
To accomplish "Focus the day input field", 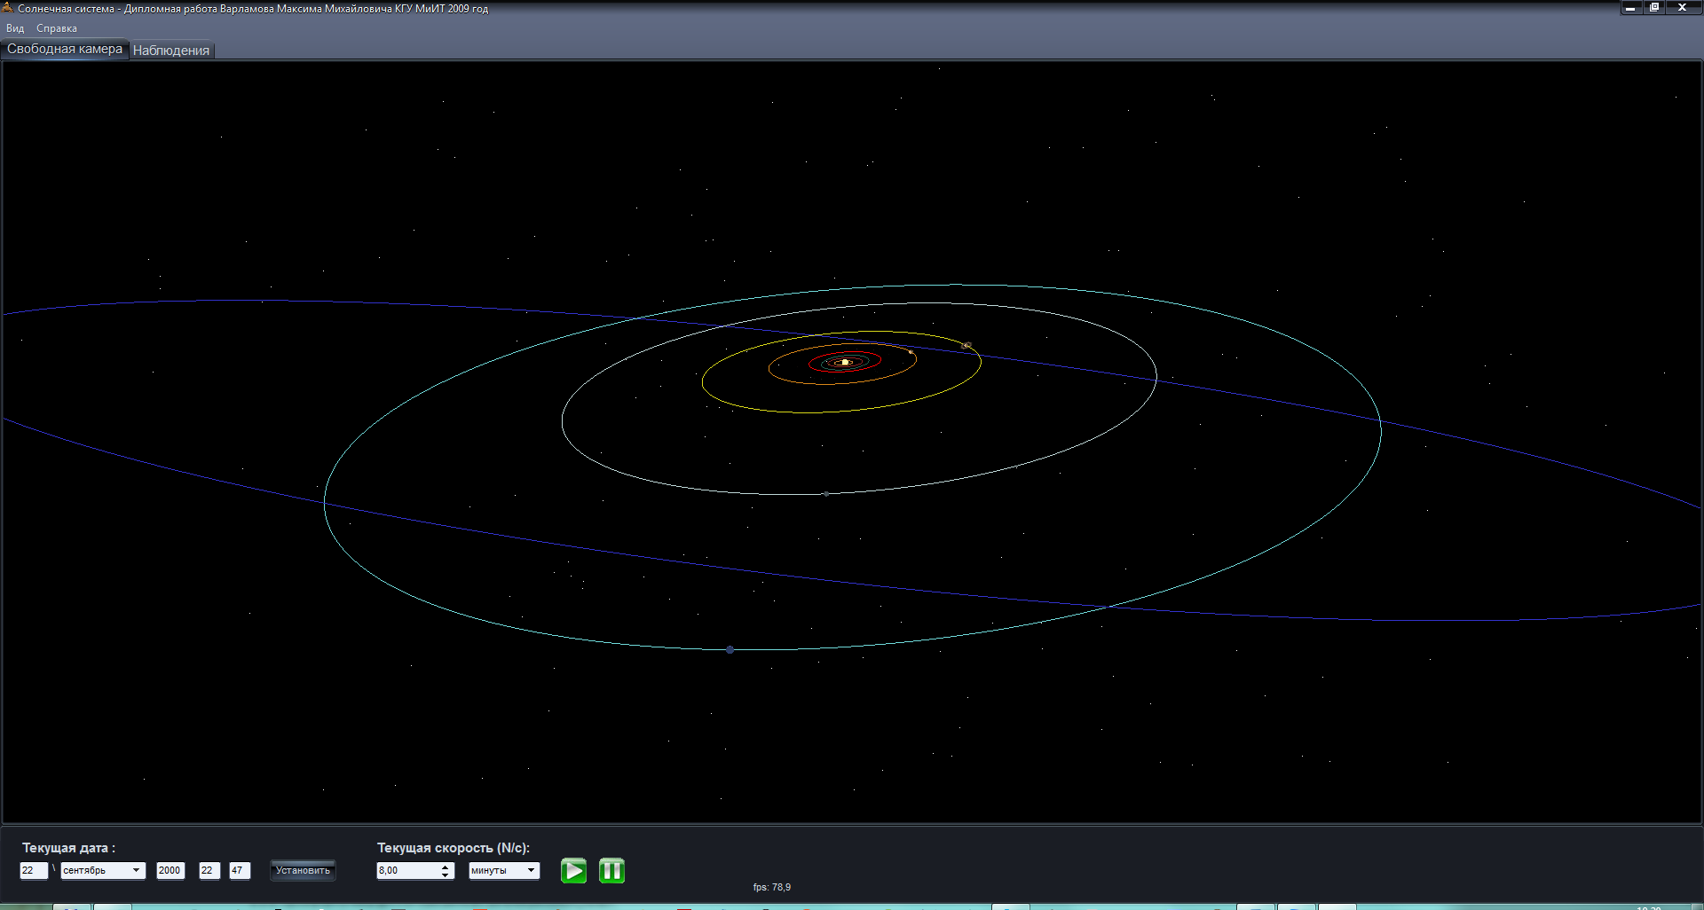I will coord(34,870).
